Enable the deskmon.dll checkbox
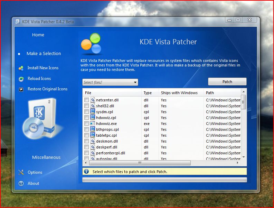This screenshot has height=208, width=274. click(86, 141)
